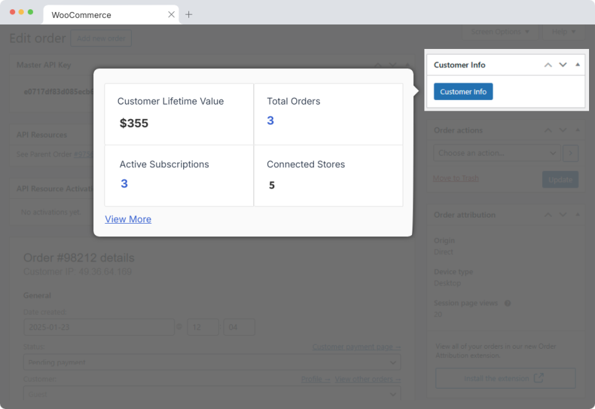Move Customer Info panel down
This screenshot has width=595, height=409.
tap(563, 65)
